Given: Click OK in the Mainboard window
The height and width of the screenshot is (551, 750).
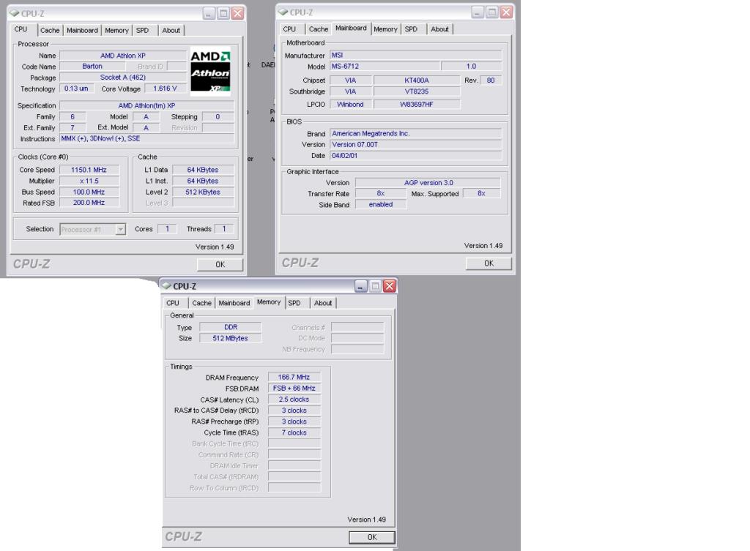Looking at the screenshot, I should [x=489, y=263].
